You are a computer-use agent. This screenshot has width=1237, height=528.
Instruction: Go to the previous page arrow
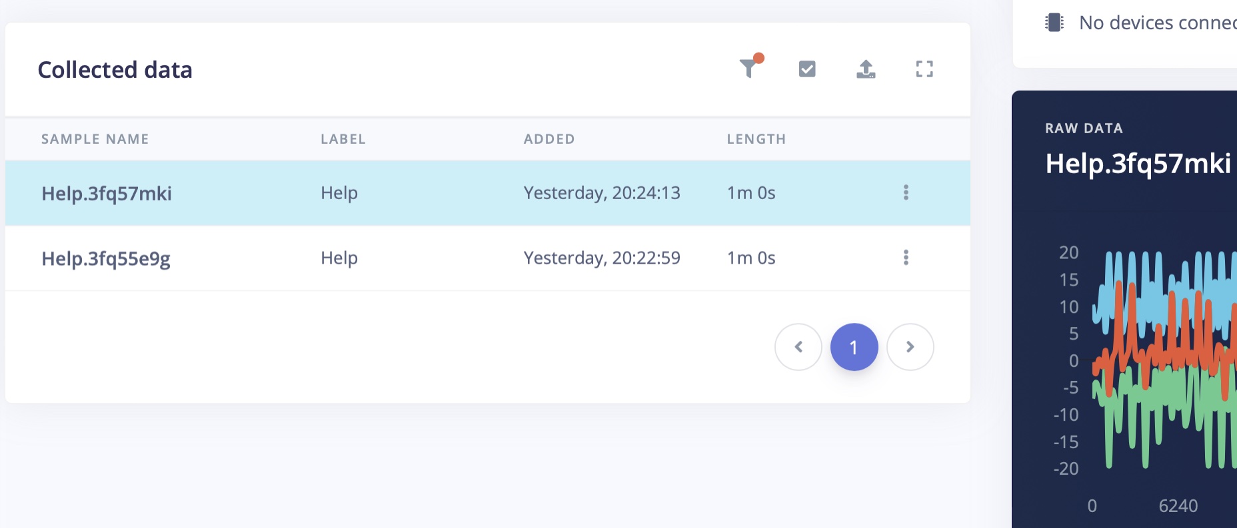pyautogui.click(x=798, y=347)
